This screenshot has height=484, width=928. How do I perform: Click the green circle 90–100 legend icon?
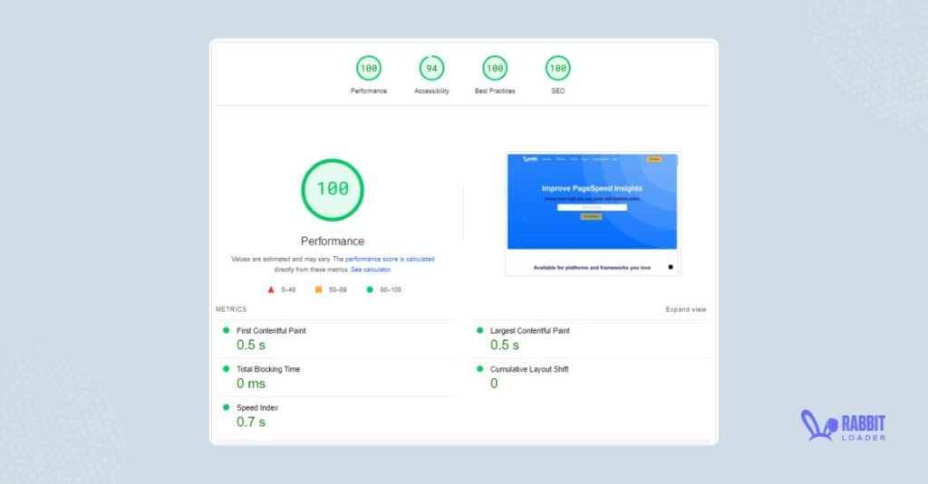370,289
